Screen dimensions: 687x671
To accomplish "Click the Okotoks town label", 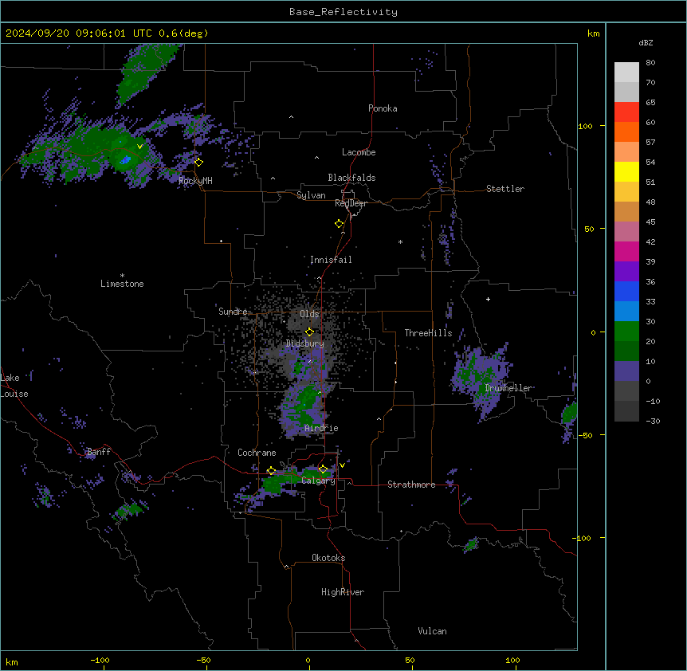I will tap(328, 558).
